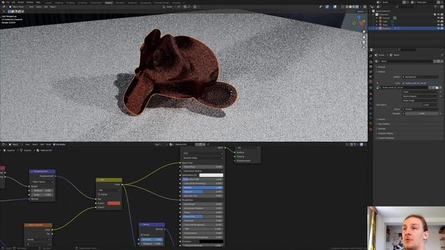Click the Mix node Color1 red swatch

pos(114,203)
